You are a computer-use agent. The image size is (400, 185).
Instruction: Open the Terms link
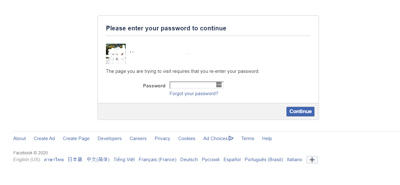(248, 139)
